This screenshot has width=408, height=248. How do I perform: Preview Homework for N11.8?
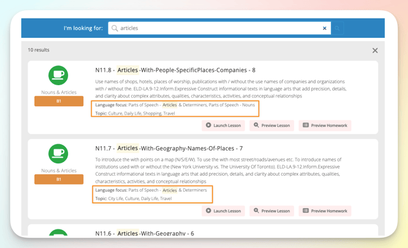[325, 126]
